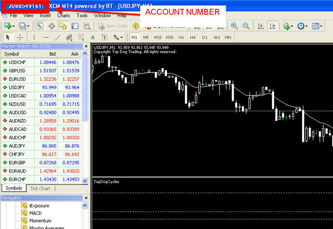
Task: Toggle the Terminal window icon
Action: coord(75,26)
